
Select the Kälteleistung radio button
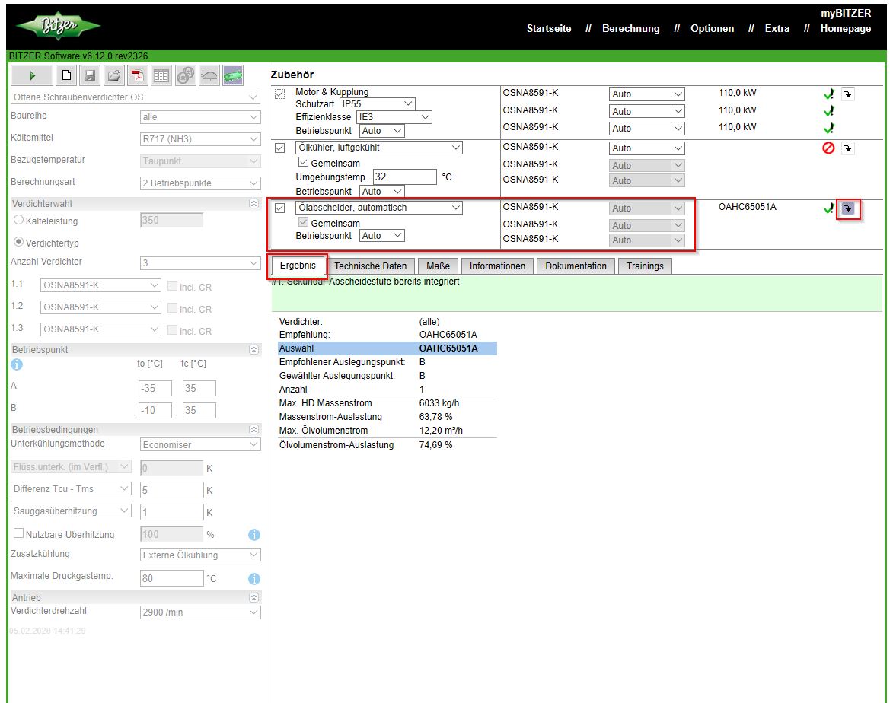18,221
